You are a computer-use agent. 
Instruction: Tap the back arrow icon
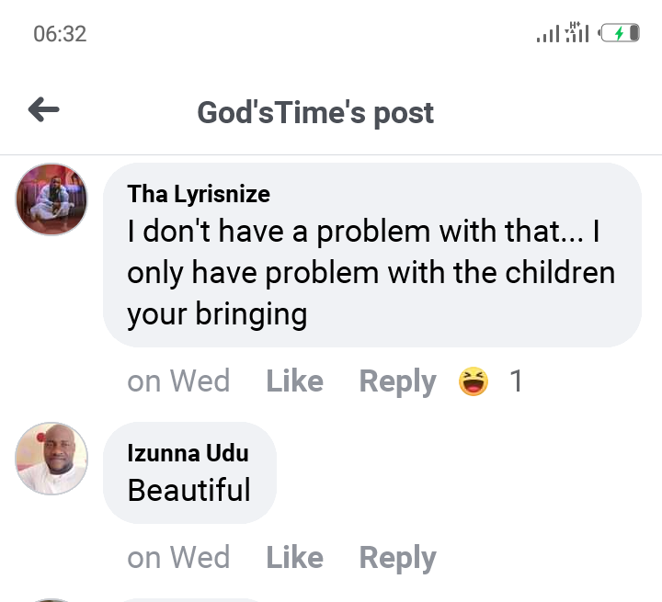tap(43, 111)
